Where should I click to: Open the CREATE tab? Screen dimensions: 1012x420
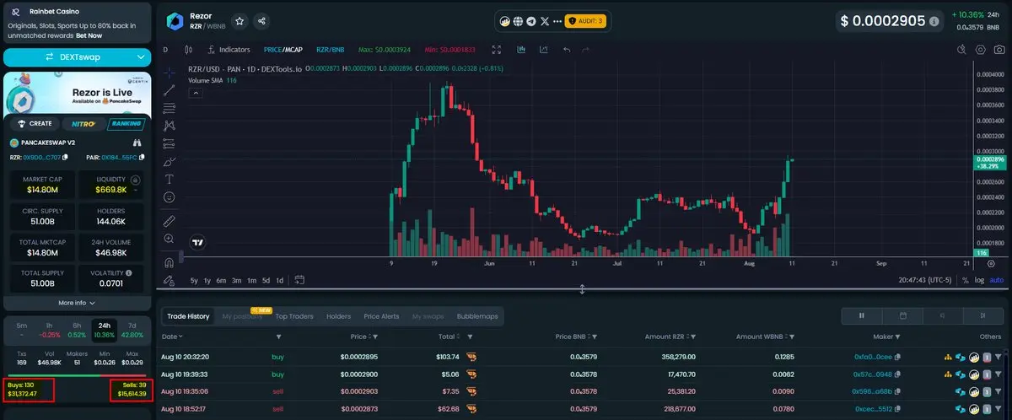[x=35, y=123]
